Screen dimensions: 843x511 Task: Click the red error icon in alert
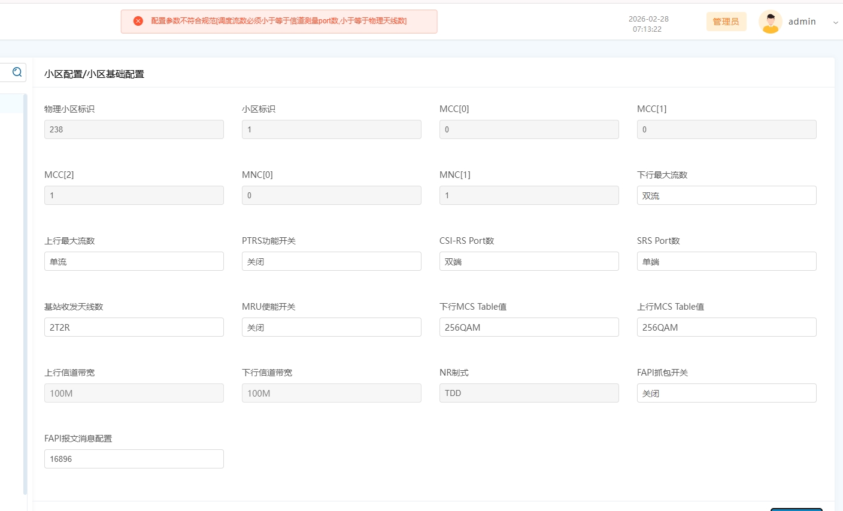coord(138,21)
